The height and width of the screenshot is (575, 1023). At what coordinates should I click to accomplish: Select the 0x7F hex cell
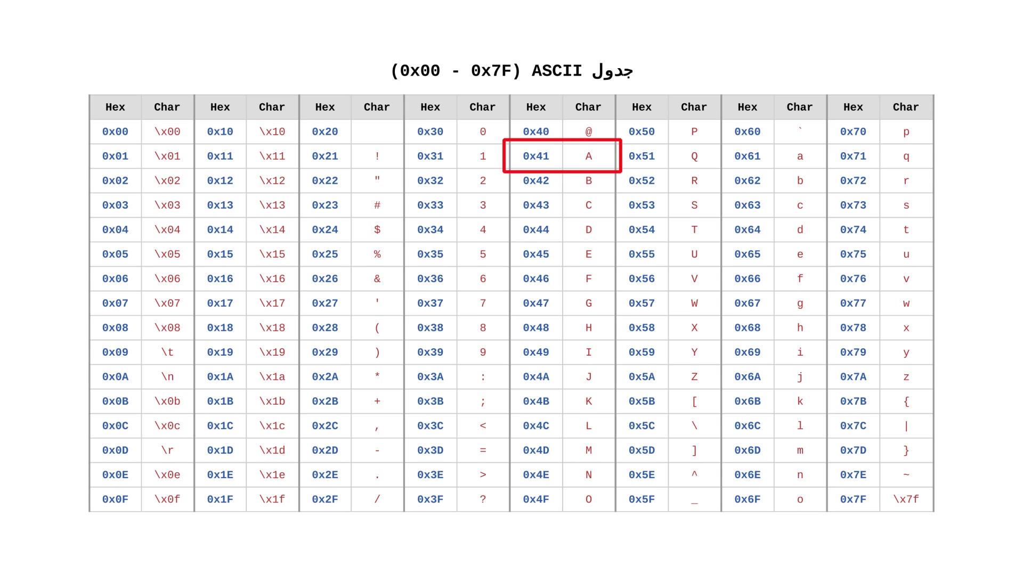click(853, 499)
